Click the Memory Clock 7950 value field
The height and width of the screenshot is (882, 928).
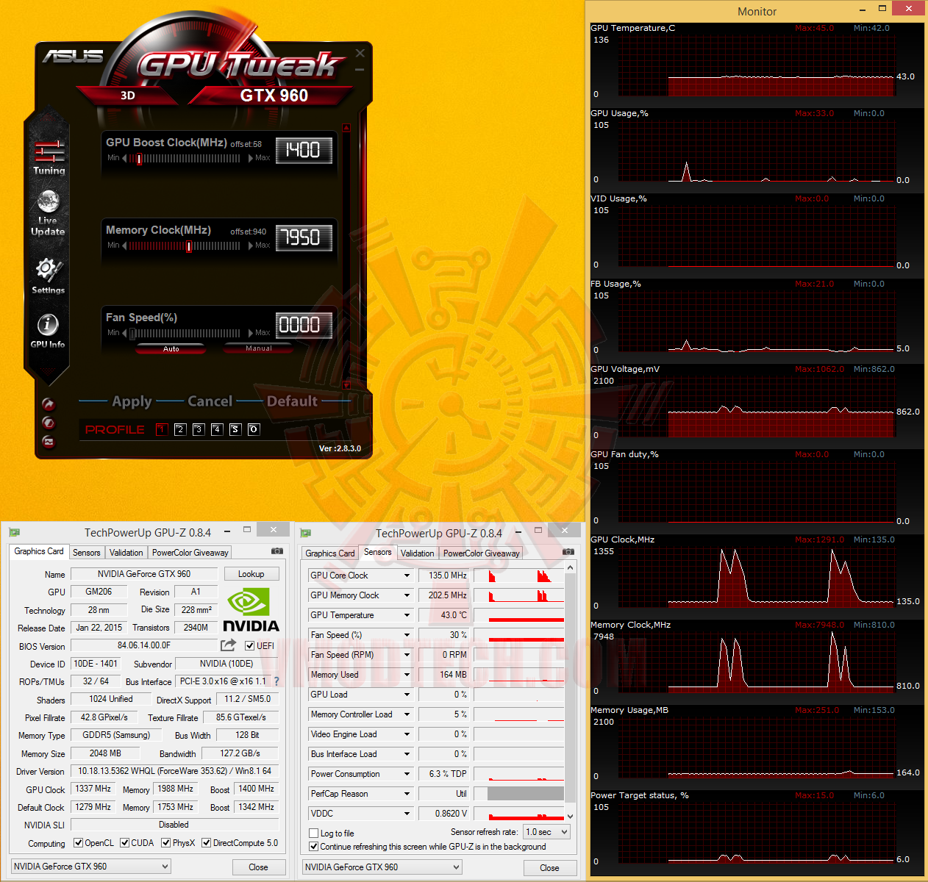(x=304, y=238)
